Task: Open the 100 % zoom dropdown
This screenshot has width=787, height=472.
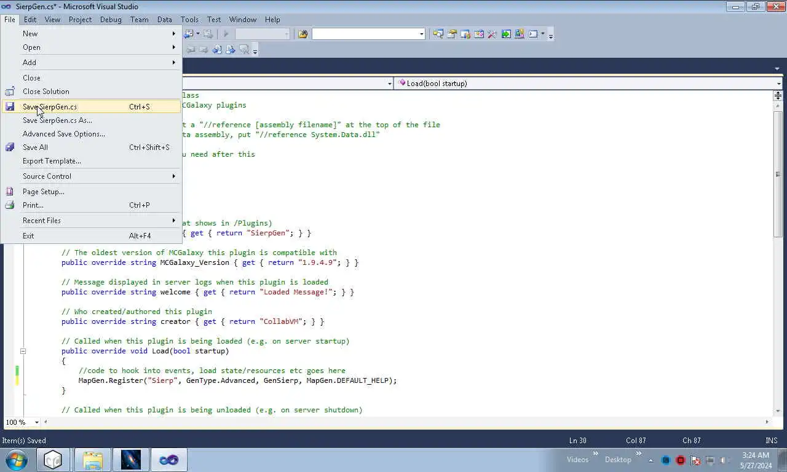Action: [37, 422]
